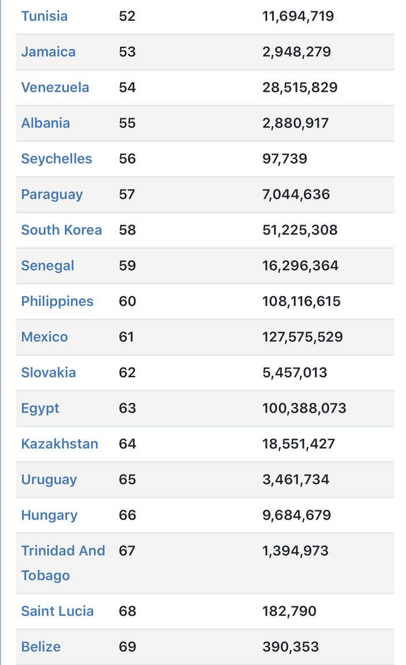Click the Venezuela link
This screenshot has height=665, width=406.
pyautogui.click(x=55, y=87)
